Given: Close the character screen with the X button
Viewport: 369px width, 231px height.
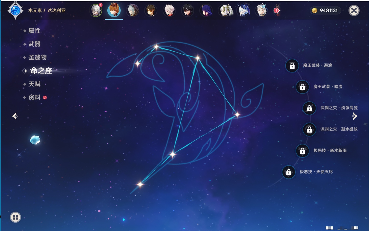Looking at the screenshot, I should click(x=354, y=10).
